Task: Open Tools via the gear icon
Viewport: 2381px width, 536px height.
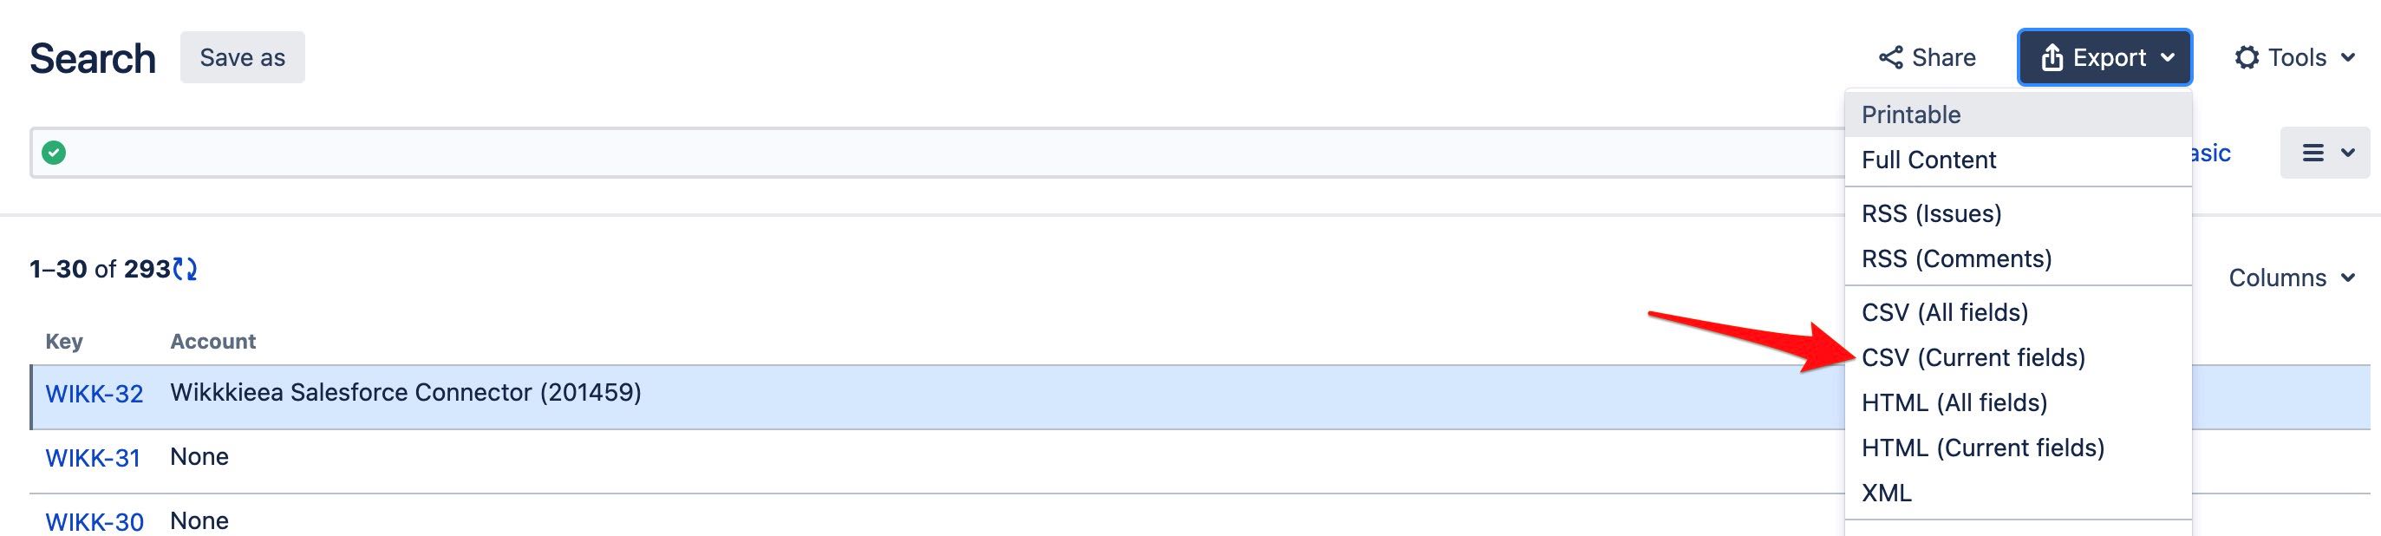Action: [x=2246, y=57]
